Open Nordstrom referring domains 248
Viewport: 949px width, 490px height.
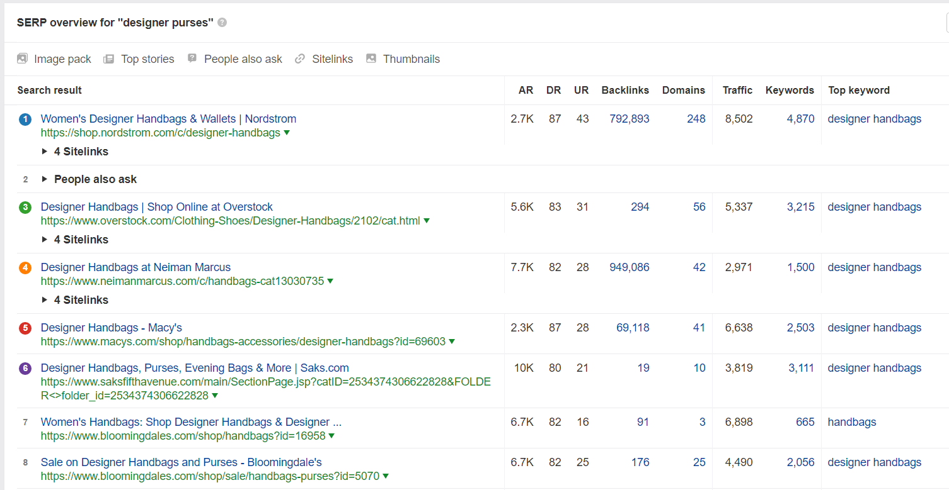tap(696, 119)
